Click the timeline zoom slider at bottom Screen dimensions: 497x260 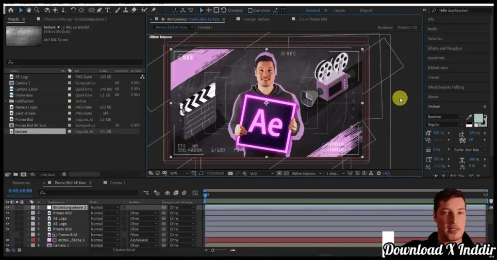(213, 250)
